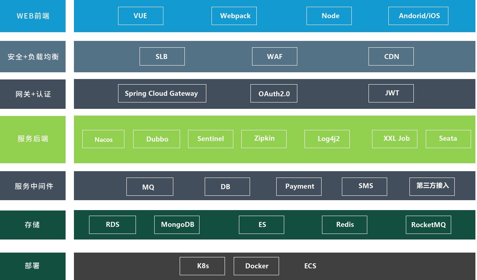Screen dimensions: 477x280
Task: Select the SMS box
Action: [x=365, y=187]
